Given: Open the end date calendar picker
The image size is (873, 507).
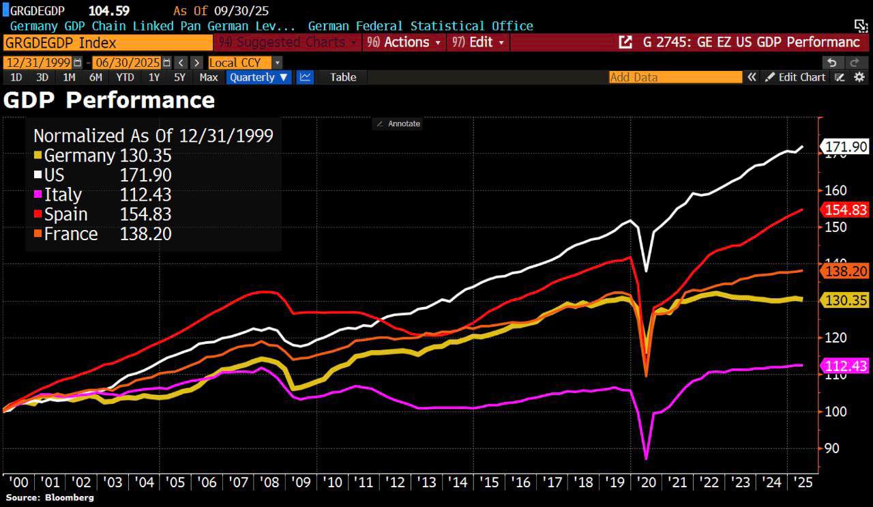Looking at the screenshot, I should [166, 62].
